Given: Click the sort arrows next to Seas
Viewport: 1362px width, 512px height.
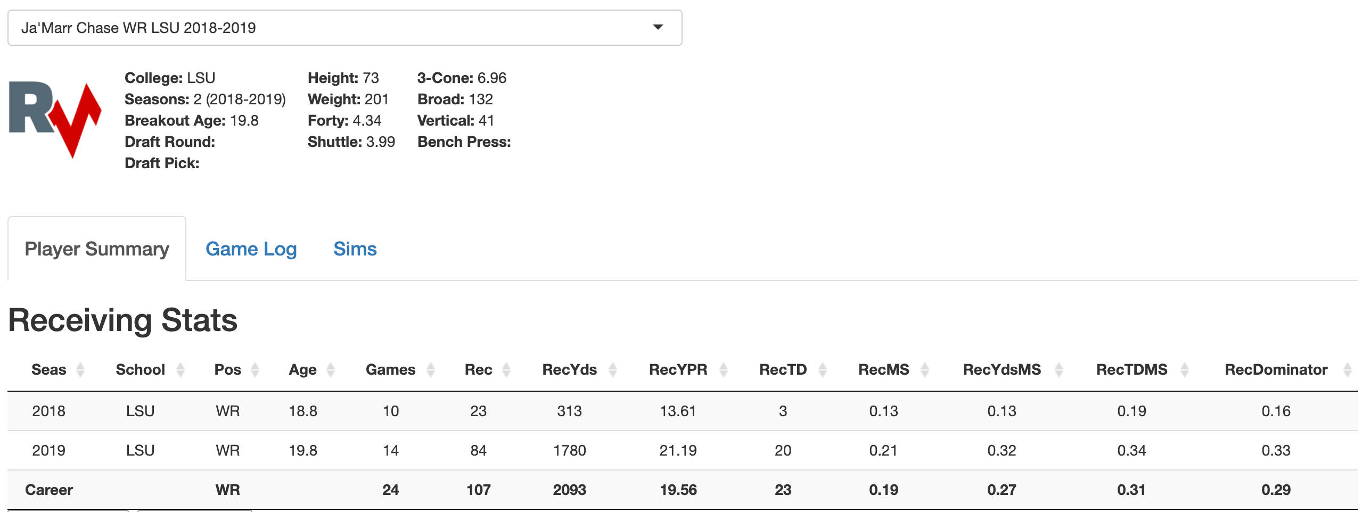Looking at the screenshot, I should tap(80, 370).
